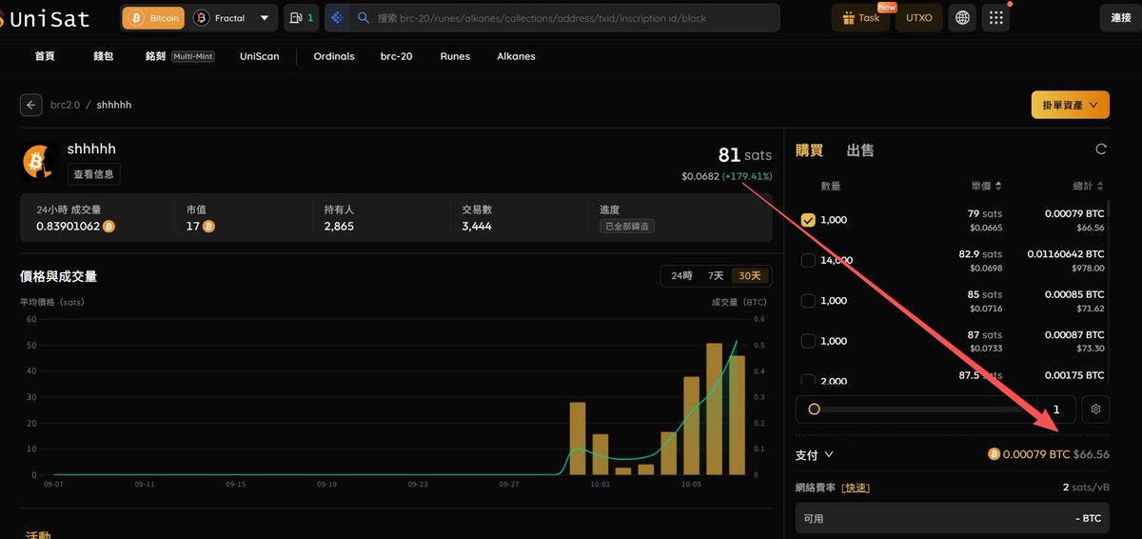
Task: Open the Alkanes tab
Action: (x=516, y=56)
